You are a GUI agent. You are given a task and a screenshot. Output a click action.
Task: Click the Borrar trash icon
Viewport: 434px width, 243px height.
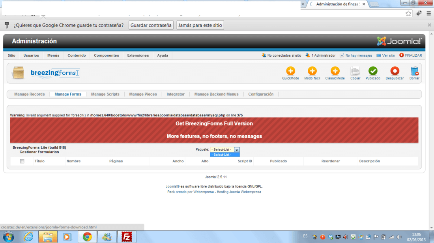click(414, 71)
